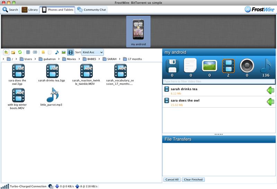Expand chevron before Users breadcrumb
The width and height of the screenshot is (277, 189).
click(16, 59)
